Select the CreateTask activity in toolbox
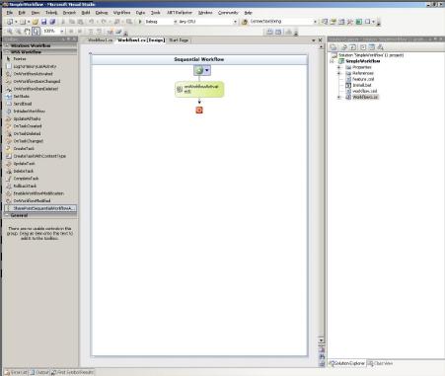The height and width of the screenshot is (376, 445). pos(24,148)
